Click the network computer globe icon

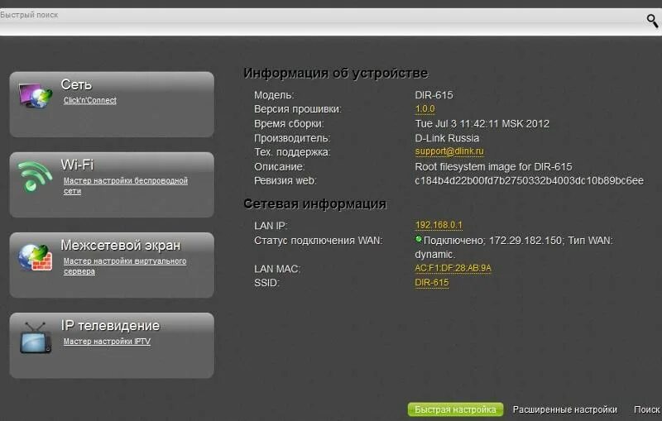(x=35, y=95)
